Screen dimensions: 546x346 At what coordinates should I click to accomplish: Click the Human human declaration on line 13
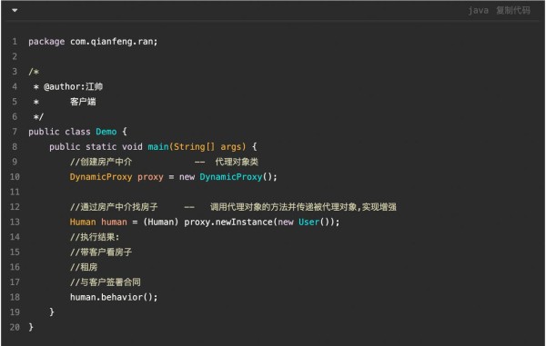98,222
